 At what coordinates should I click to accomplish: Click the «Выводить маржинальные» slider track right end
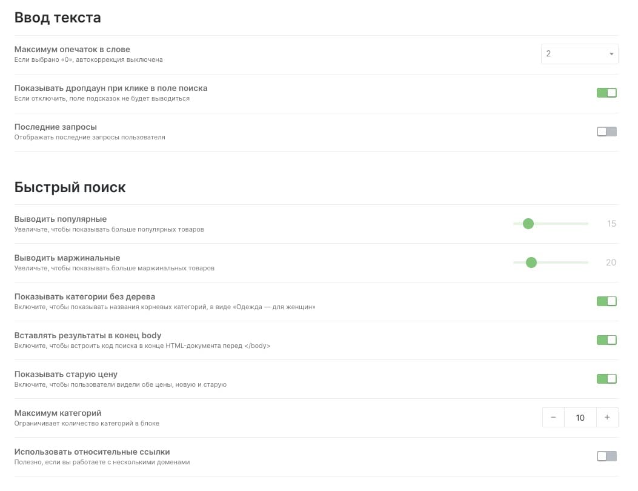coord(586,262)
